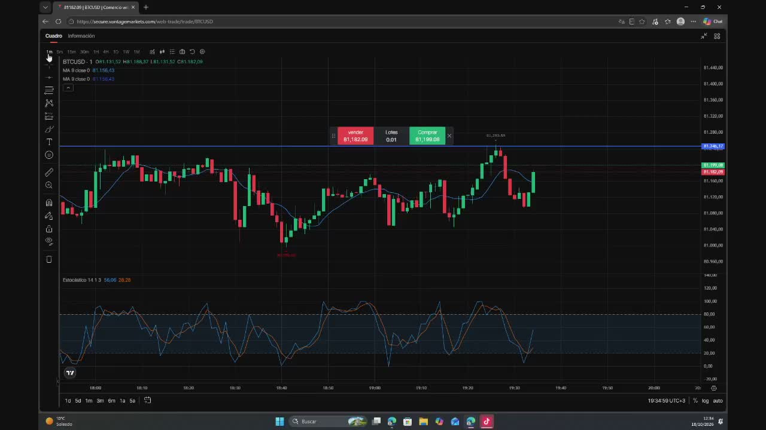Open the 19:34:59 UTC+3 timezone menu
This screenshot has height=430, width=766.
(667, 401)
